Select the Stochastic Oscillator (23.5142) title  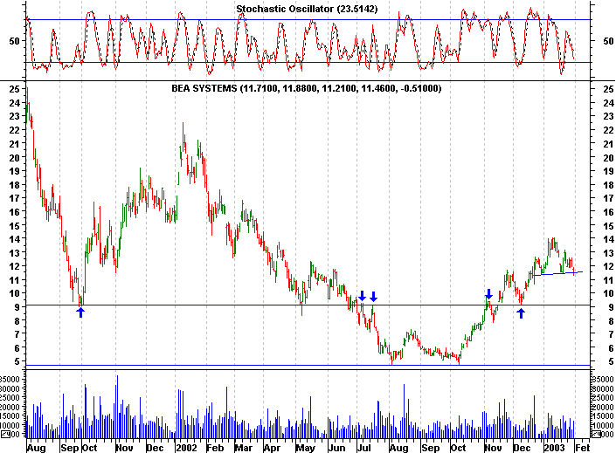tap(307, 9)
